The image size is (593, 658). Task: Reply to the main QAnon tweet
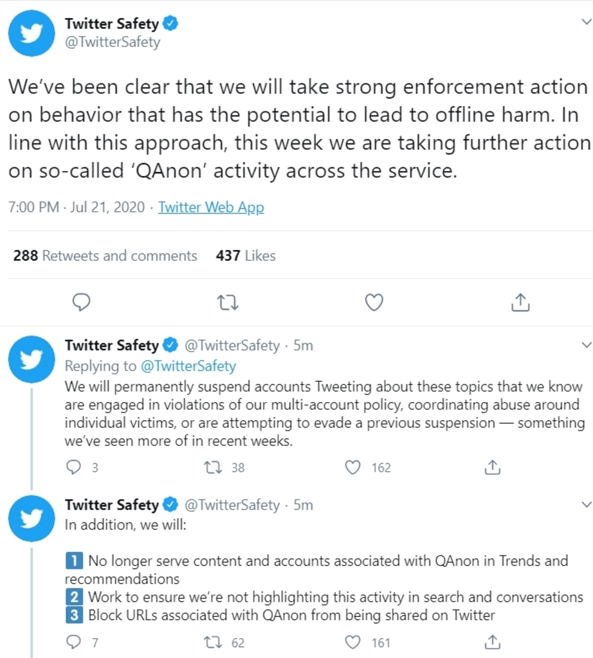click(x=81, y=302)
